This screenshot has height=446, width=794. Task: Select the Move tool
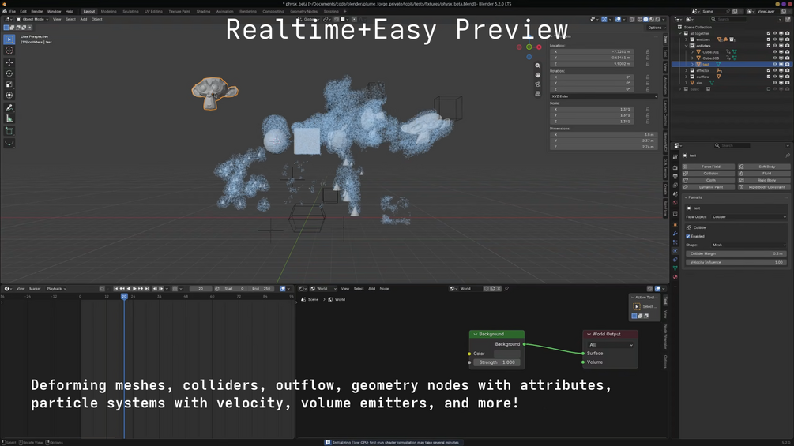[9, 62]
